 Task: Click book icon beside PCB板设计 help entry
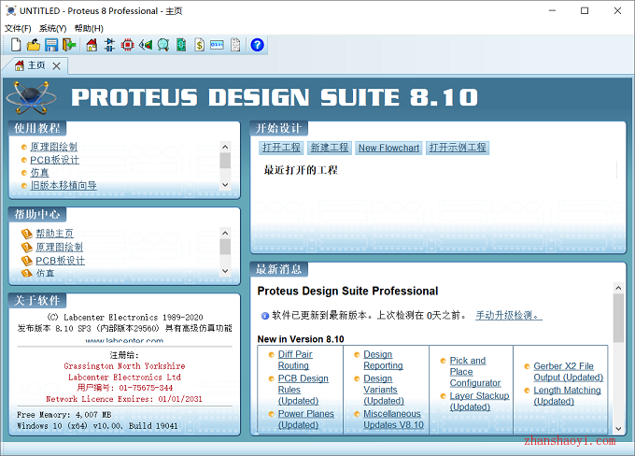coord(27,261)
